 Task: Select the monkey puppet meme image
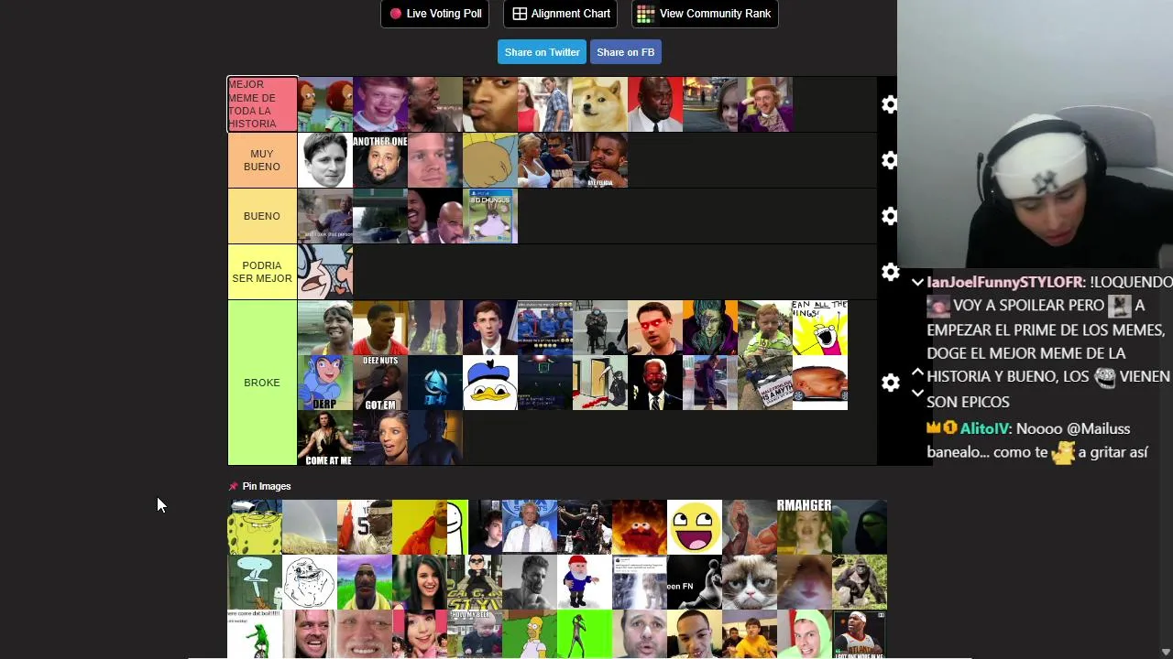325,104
